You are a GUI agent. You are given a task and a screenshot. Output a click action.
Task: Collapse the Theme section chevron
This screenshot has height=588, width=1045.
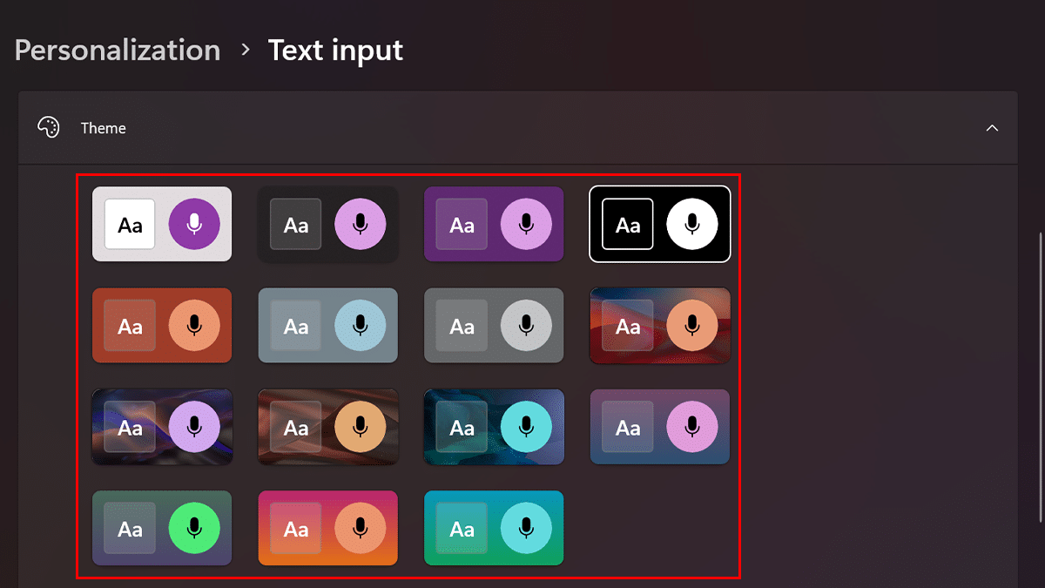[991, 128]
